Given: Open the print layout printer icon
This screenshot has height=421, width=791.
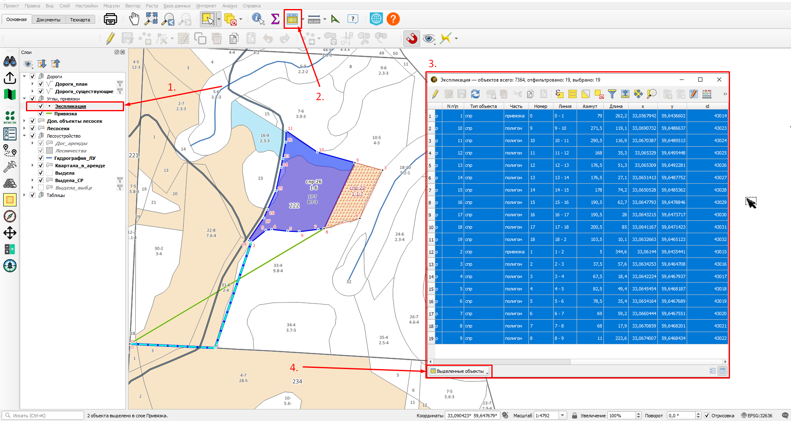Looking at the screenshot, I should point(110,19).
